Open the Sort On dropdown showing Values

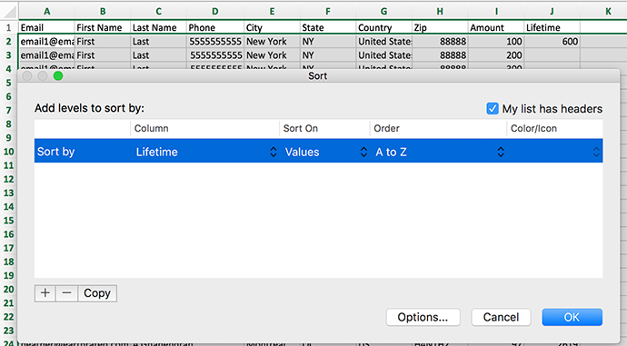[326, 152]
